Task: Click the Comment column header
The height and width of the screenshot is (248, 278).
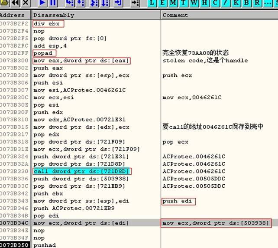Action: (x=219, y=15)
